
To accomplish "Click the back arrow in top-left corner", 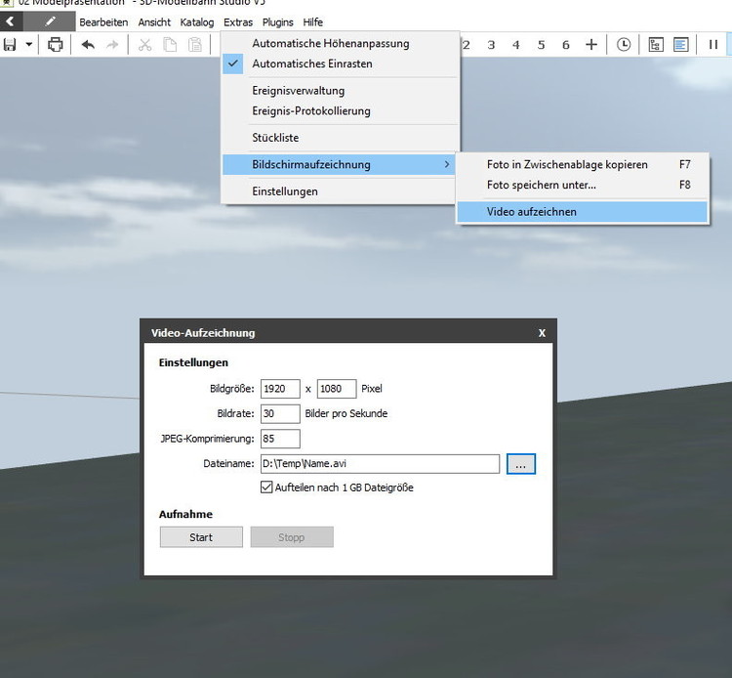I will [x=10, y=21].
